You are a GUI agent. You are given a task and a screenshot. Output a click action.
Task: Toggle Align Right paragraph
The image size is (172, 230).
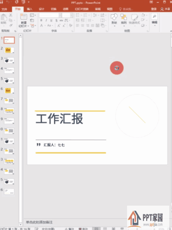[x=88, y=25]
